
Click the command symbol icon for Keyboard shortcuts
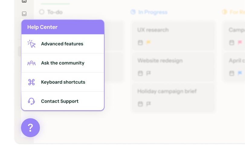31,82
